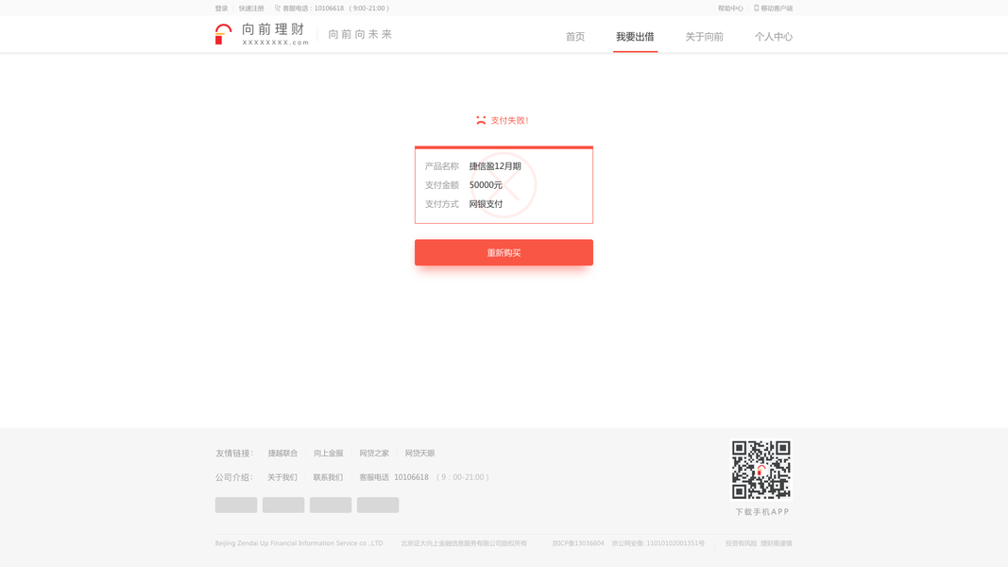Open the 网贷之家 friendly link

point(374,454)
